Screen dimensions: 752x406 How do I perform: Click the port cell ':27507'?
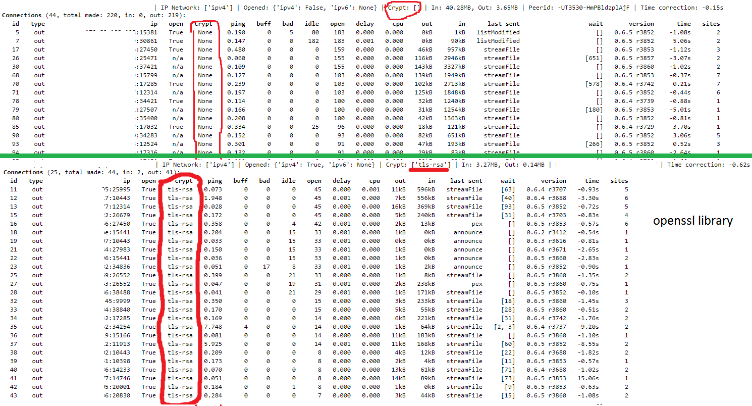click(147, 110)
